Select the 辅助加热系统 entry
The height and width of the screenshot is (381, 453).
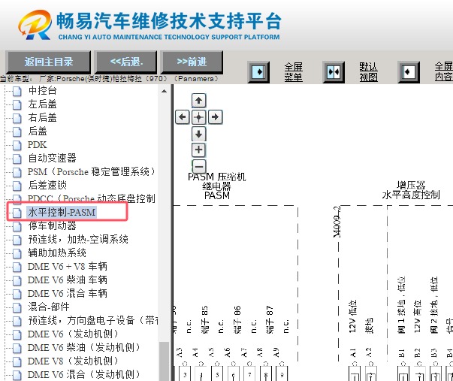(57, 253)
